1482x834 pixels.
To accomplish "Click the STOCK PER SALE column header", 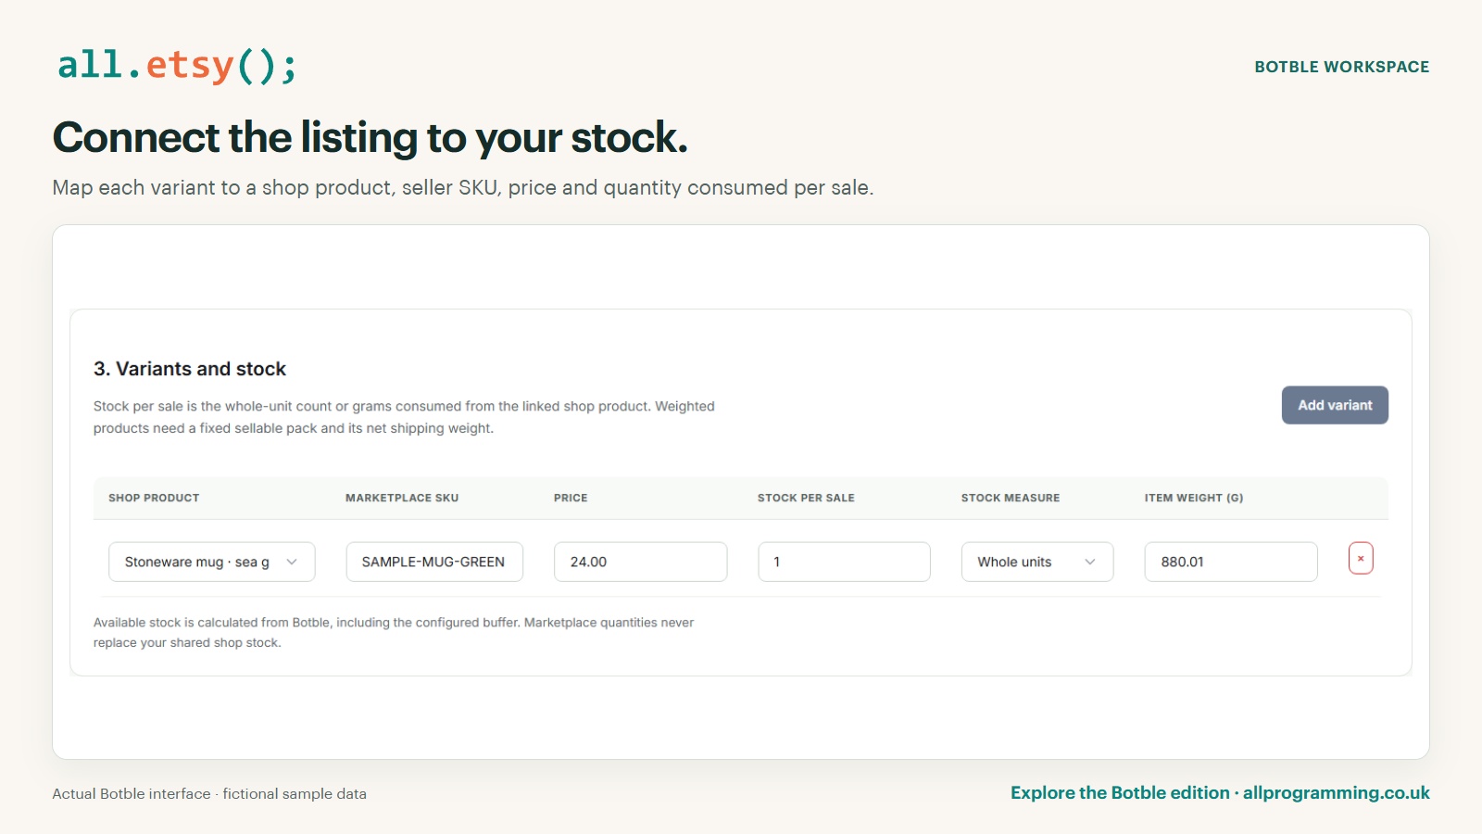I will [x=806, y=498].
